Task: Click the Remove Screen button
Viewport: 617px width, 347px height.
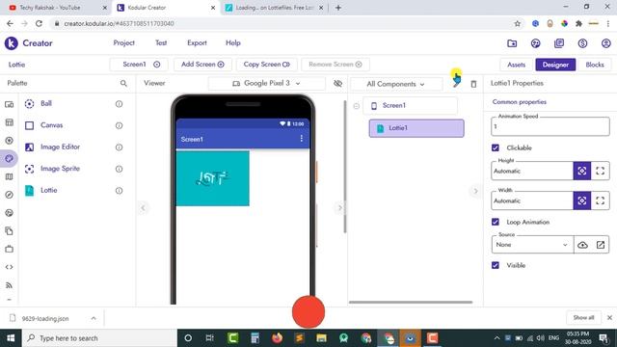Action: [x=335, y=65]
